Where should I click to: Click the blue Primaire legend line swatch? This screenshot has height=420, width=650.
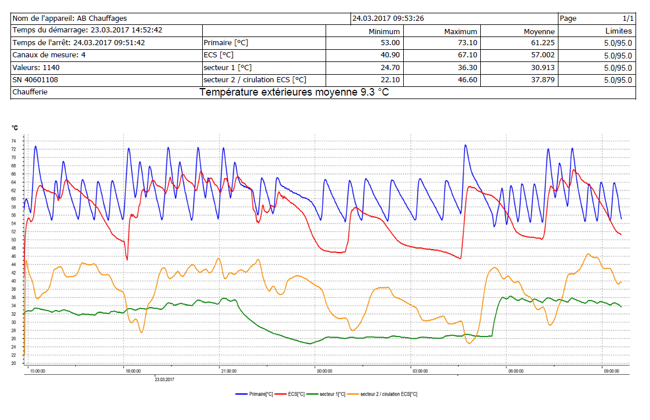[x=242, y=394]
